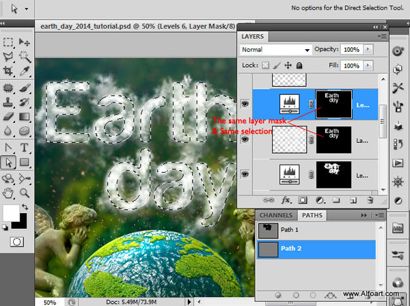Click the black background color swatch
Screen dimensions: 410x306
click(23, 223)
